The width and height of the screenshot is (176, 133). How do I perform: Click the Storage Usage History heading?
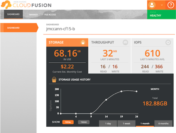click(x=74, y=80)
